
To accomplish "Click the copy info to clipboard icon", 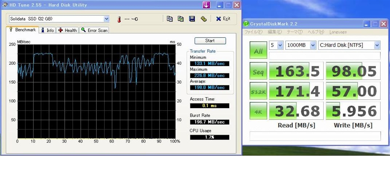I will [x=170, y=19].
